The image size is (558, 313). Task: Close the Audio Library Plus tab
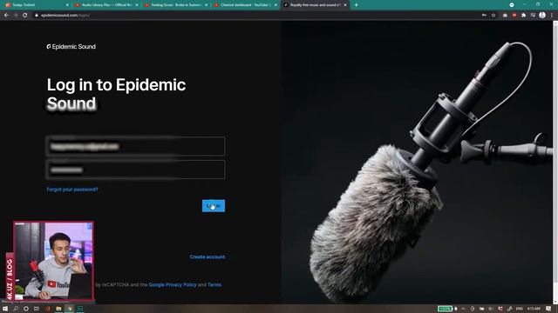(x=137, y=5)
